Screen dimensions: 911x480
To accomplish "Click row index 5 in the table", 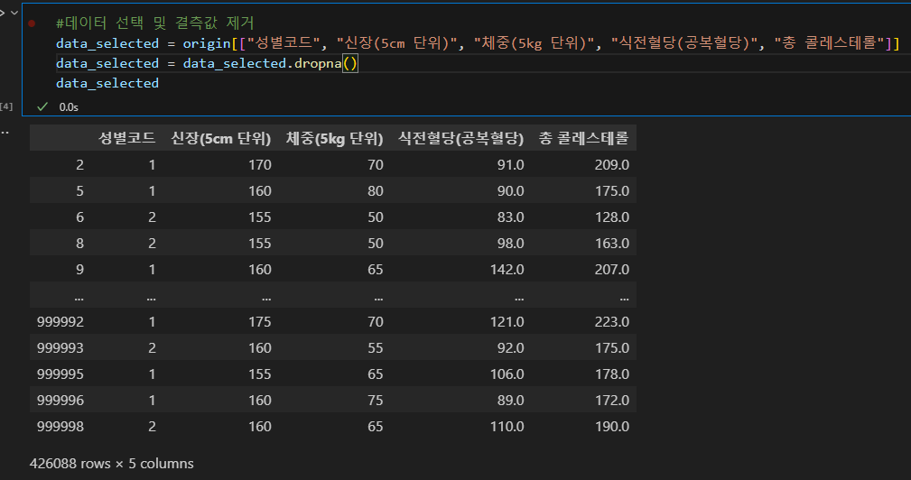I will (x=79, y=191).
